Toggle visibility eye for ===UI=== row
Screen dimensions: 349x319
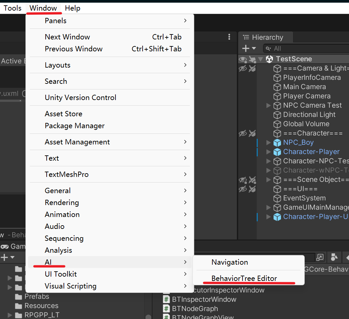pos(243,189)
